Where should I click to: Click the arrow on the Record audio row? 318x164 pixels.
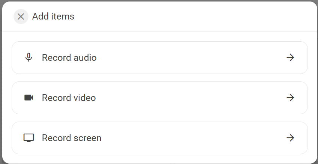(x=290, y=57)
